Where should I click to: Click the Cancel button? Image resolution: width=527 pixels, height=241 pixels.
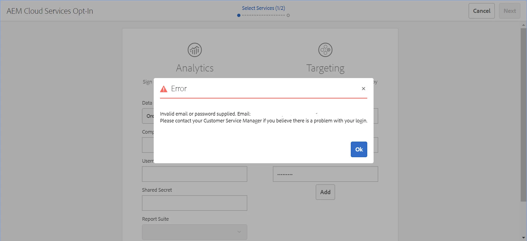click(x=481, y=11)
